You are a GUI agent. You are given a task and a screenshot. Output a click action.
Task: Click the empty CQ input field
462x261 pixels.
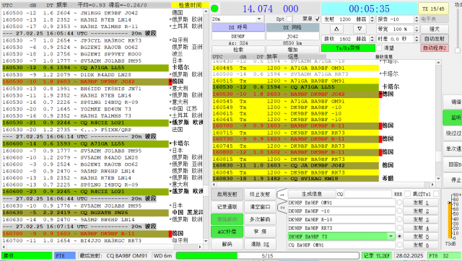click(367, 194)
